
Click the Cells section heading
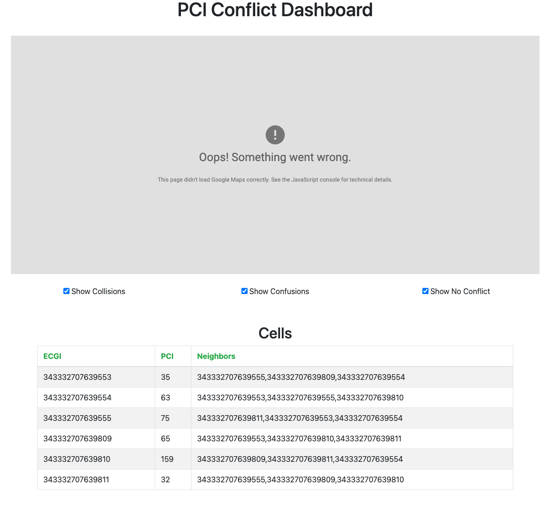tap(275, 333)
